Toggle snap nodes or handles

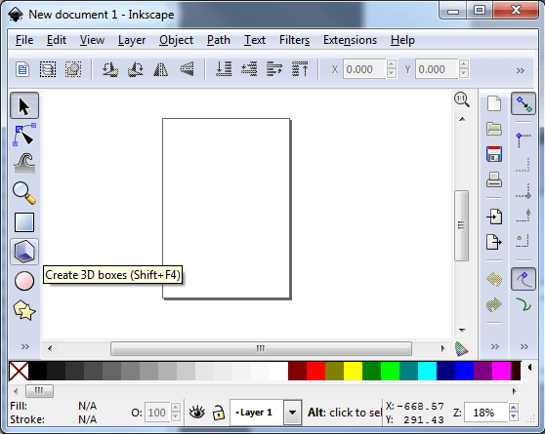[524, 279]
